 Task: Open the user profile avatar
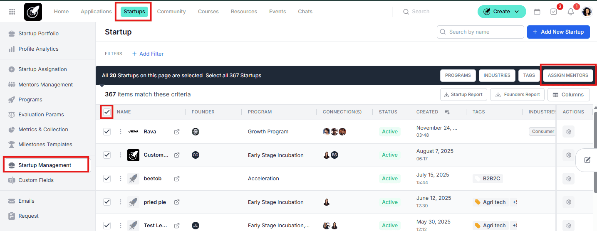click(587, 12)
